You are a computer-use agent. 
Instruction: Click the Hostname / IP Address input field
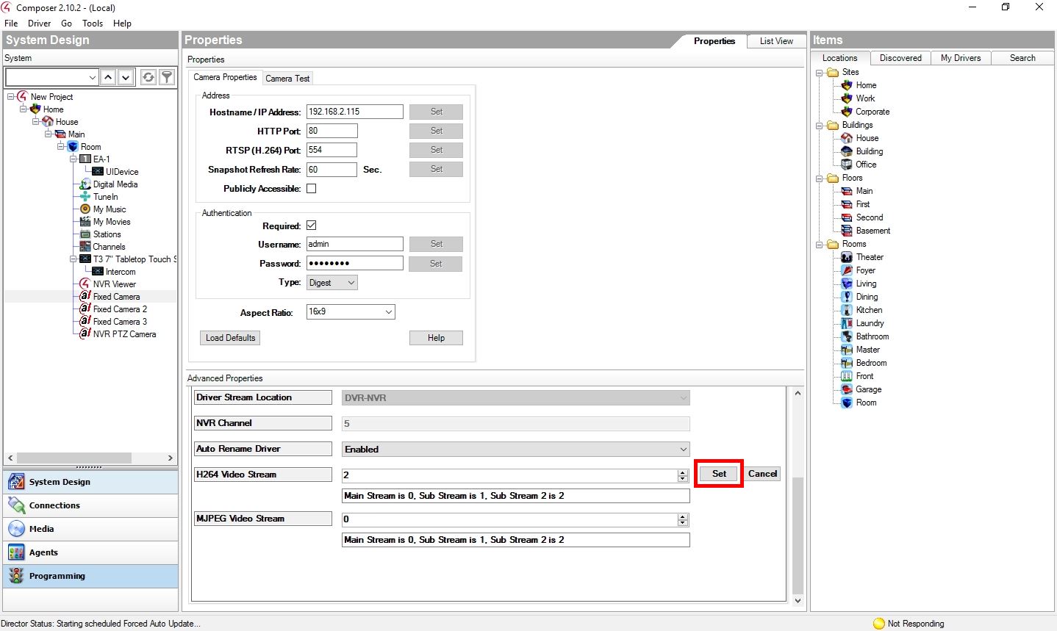tap(355, 112)
